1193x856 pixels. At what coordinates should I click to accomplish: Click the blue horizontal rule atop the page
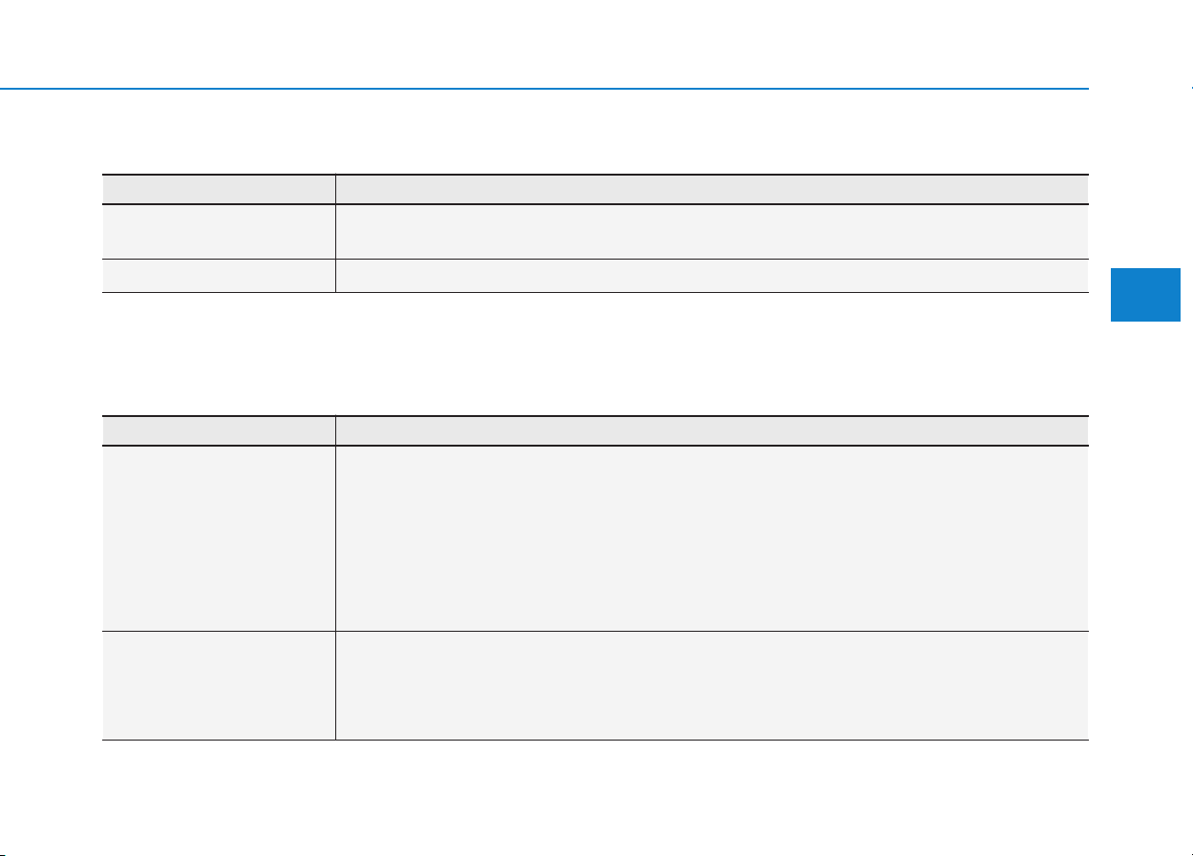tap(544, 89)
